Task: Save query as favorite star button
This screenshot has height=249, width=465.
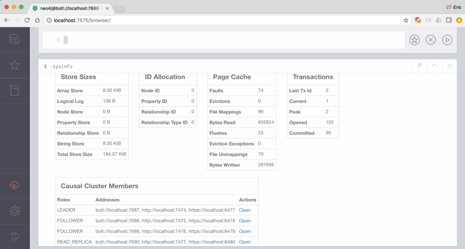Action: (x=414, y=40)
